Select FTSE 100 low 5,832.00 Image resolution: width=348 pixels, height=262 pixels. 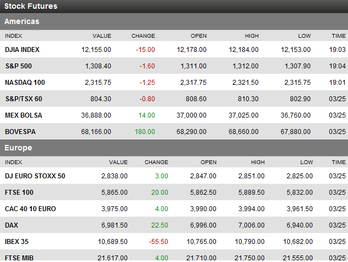[300, 192]
